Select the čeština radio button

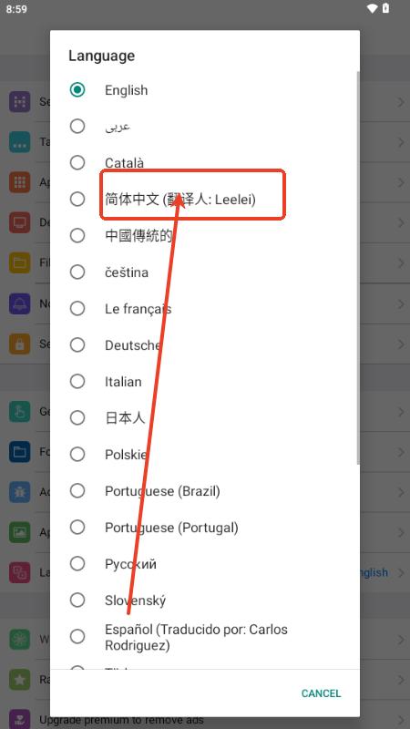[77, 272]
